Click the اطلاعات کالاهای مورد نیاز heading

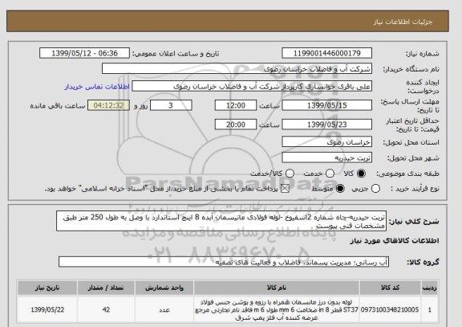tap(395, 241)
